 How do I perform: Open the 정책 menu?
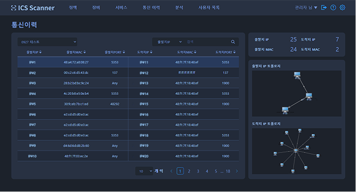73,7
